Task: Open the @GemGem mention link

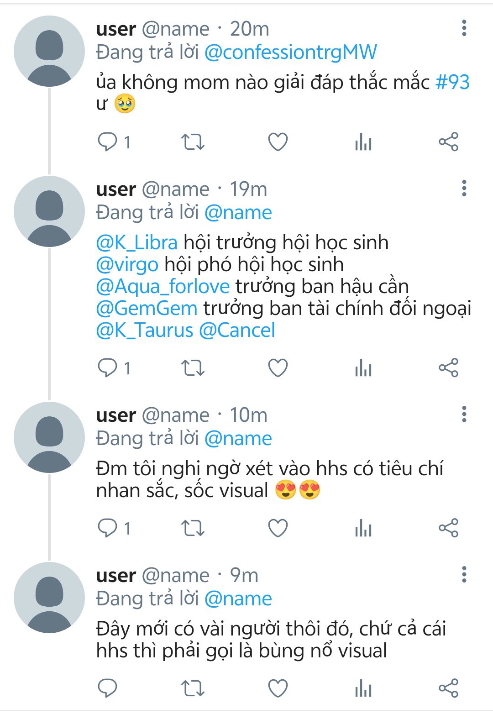Action: (x=147, y=308)
